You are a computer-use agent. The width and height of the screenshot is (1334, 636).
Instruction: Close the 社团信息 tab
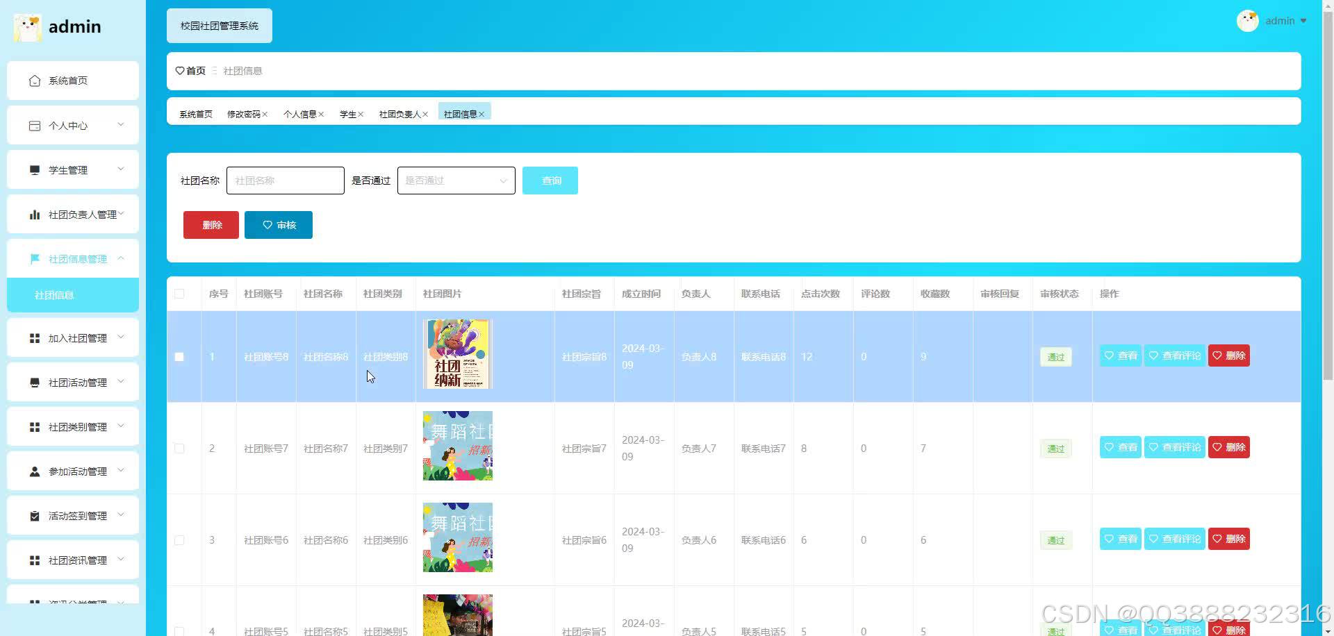[481, 115]
